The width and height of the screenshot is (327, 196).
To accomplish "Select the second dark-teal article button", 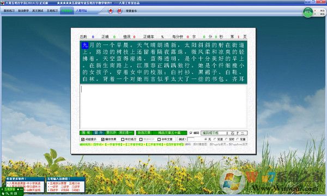I will click(99, 133).
